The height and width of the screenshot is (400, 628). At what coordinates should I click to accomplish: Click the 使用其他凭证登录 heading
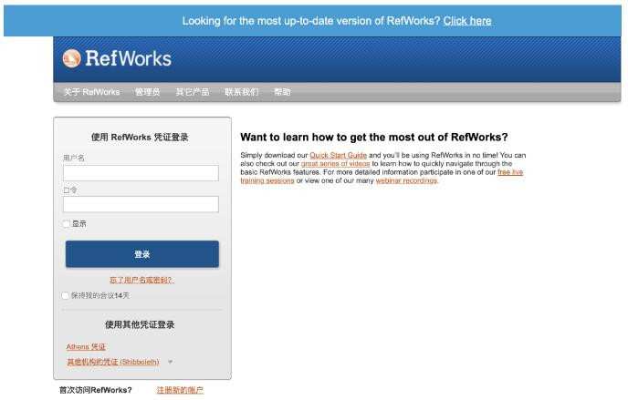pyautogui.click(x=140, y=324)
